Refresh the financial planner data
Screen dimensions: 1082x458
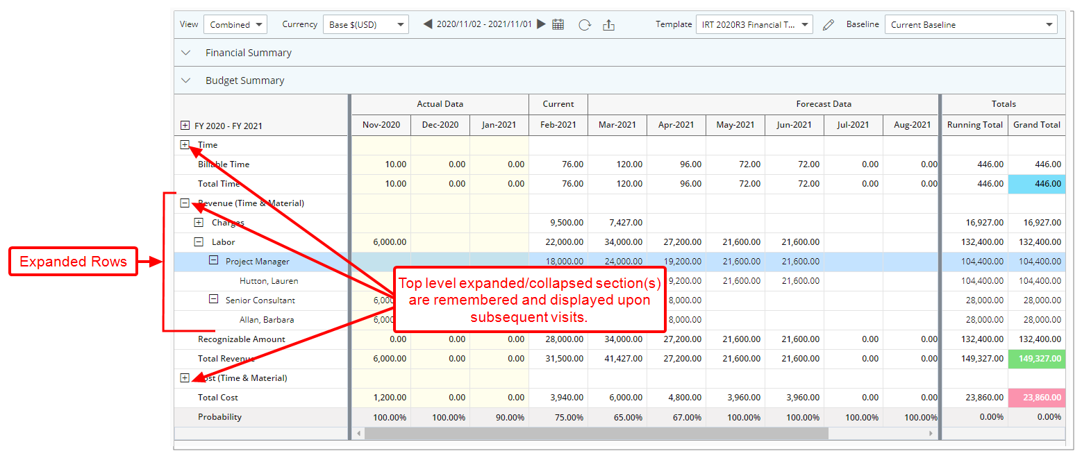[585, 24]
